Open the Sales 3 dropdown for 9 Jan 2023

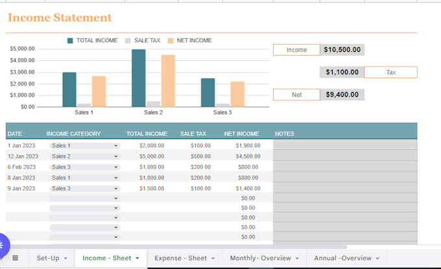[116, 188]
